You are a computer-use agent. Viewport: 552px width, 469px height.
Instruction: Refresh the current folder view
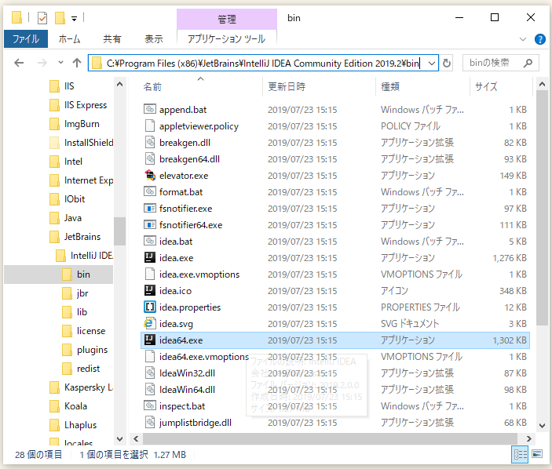[446, 63]
